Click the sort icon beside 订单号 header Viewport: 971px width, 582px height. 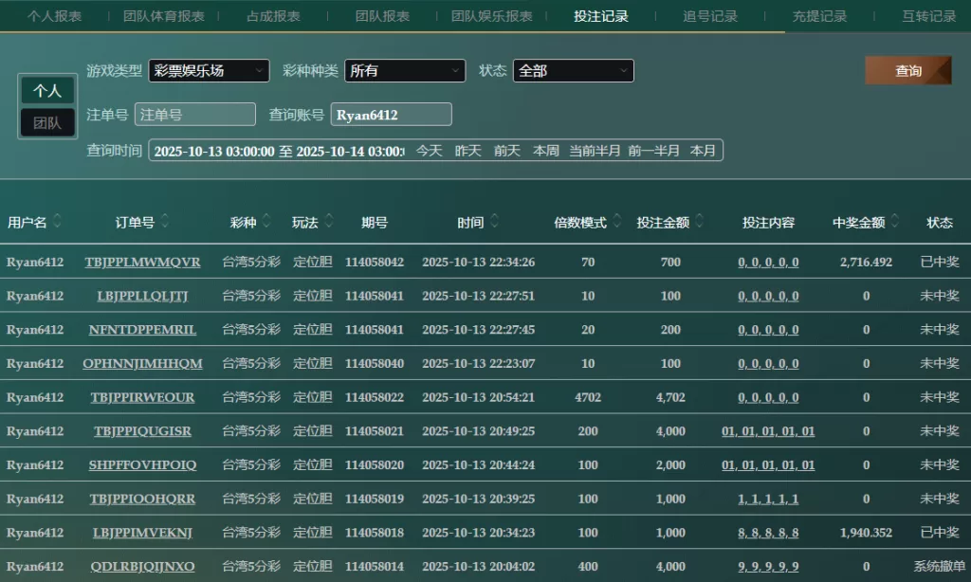pos(165,222)
